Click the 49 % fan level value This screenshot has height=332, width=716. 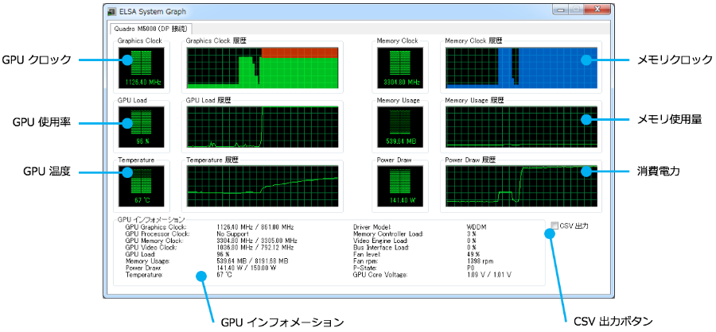coord(473,254)
